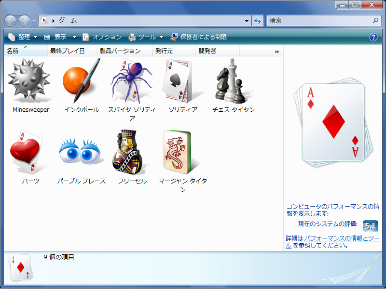Select the マージャン タイタン mahjong tile icon
Image resolution: width=386 pixels, height=289 pixels.
pos(178,152)
